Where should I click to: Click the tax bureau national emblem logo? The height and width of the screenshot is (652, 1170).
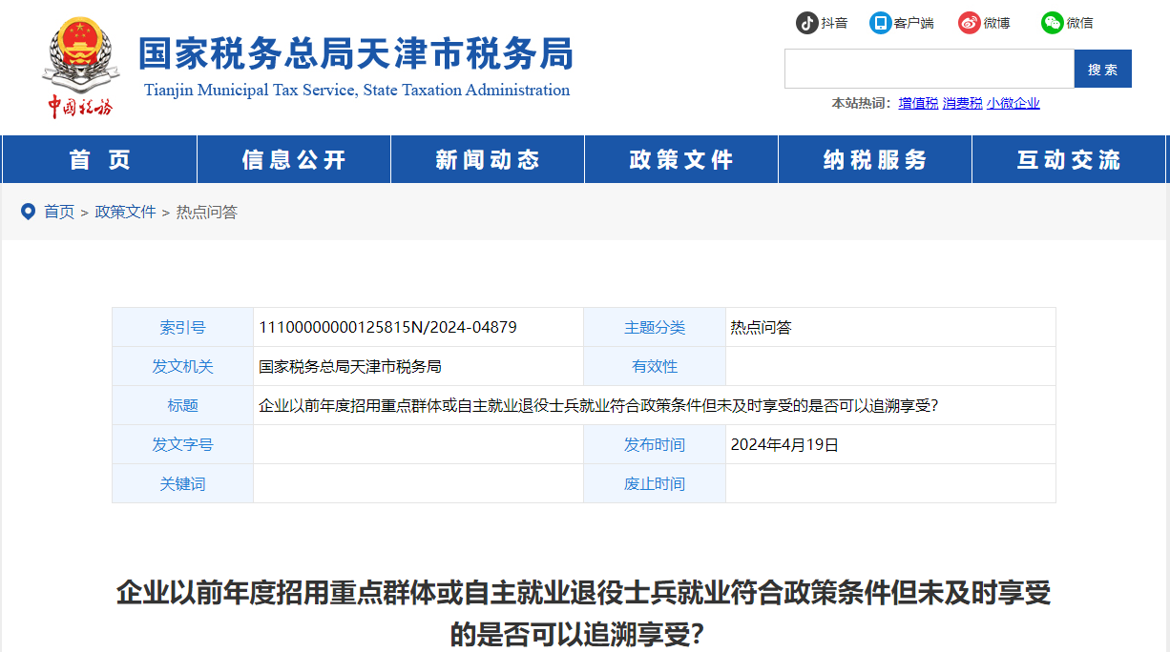pos(80,46)
